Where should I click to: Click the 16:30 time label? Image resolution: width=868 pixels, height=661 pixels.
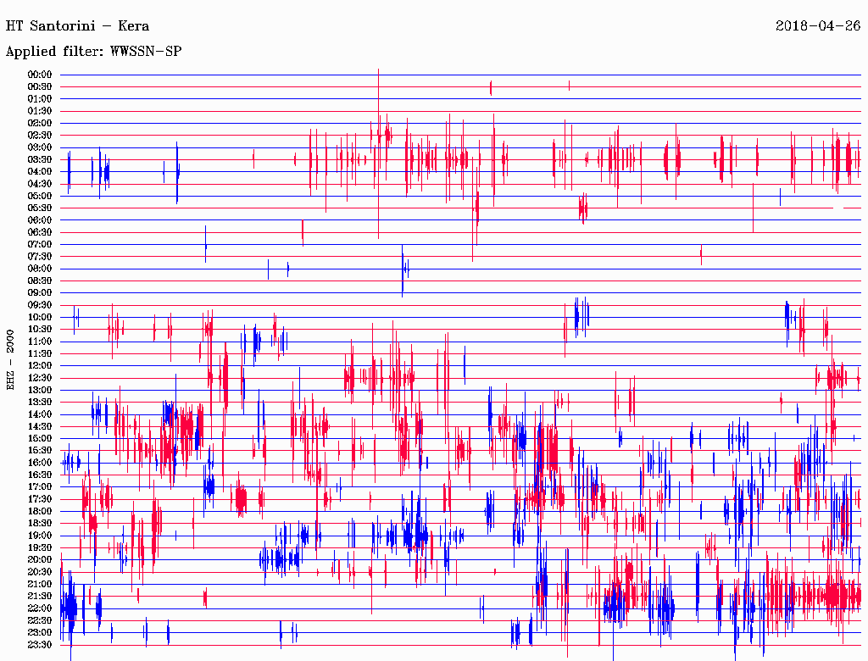click(x=40, y=475)
